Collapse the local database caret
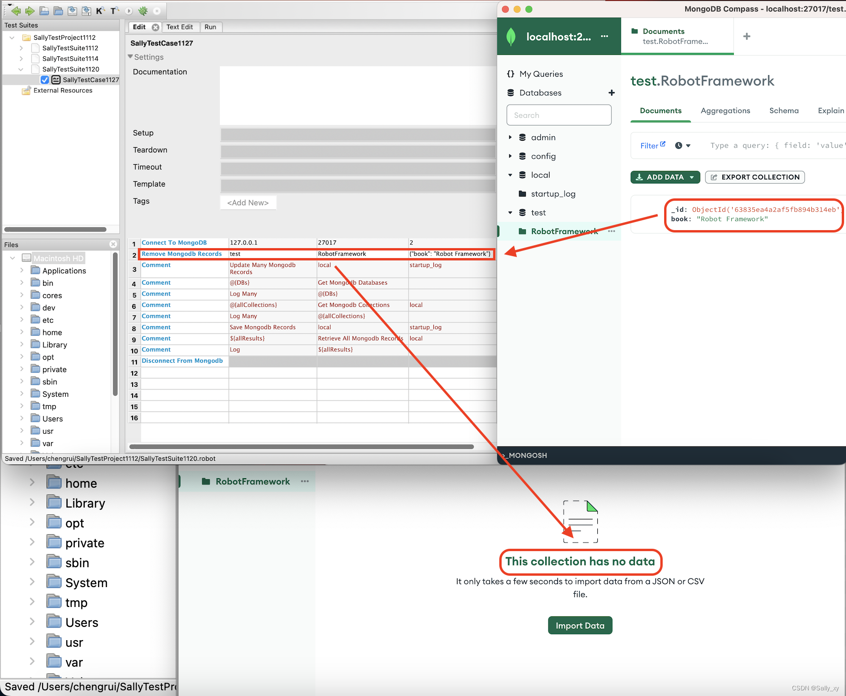846x696 pixels. point(510,175)
